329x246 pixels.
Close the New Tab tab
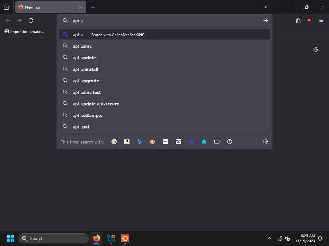coord(81,7)
